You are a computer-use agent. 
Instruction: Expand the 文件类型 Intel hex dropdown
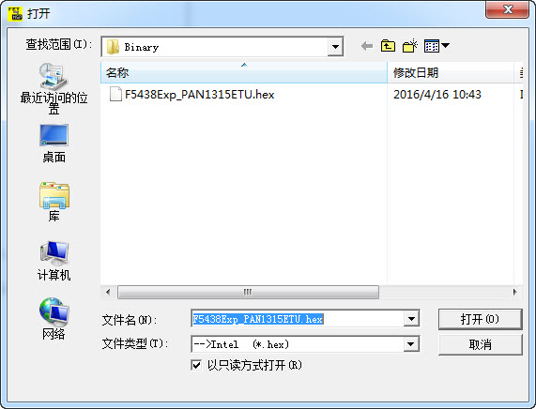click(411, 344)
